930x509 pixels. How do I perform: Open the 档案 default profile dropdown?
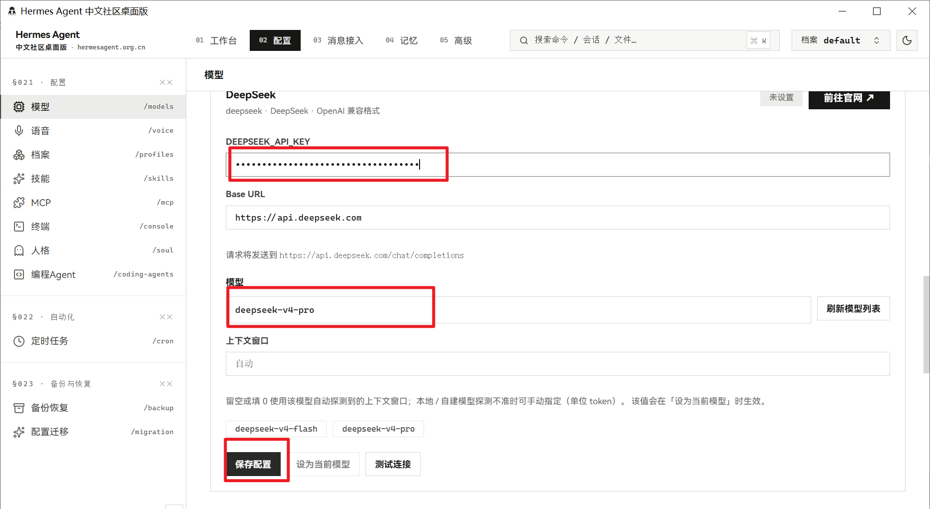[841, 40]
